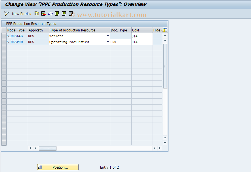Toggle between display and change mode
Viewport: 251px width, 172px height.
coord(6,13)
